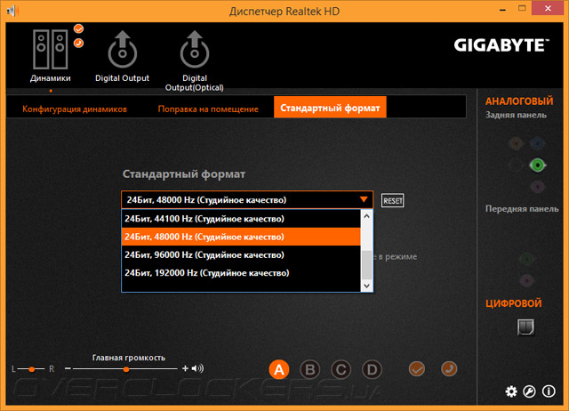
Task: Select the Digital Output device icon
Action: pyautogui.click(x=123, y=50)
